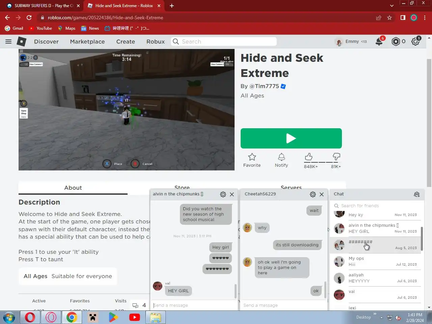The image size is (432, 324).
Task: Open YouTube app from the taskbar
Action: pyautogui.click(x=135, y=318)
